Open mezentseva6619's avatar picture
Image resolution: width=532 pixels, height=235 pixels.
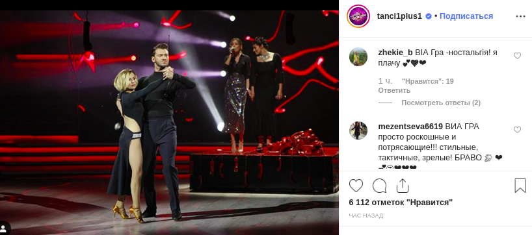358,130
